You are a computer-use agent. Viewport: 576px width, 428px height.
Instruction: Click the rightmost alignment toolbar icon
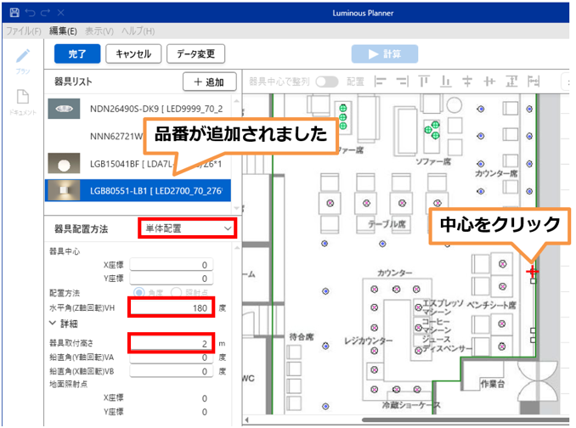coord(534,82)
